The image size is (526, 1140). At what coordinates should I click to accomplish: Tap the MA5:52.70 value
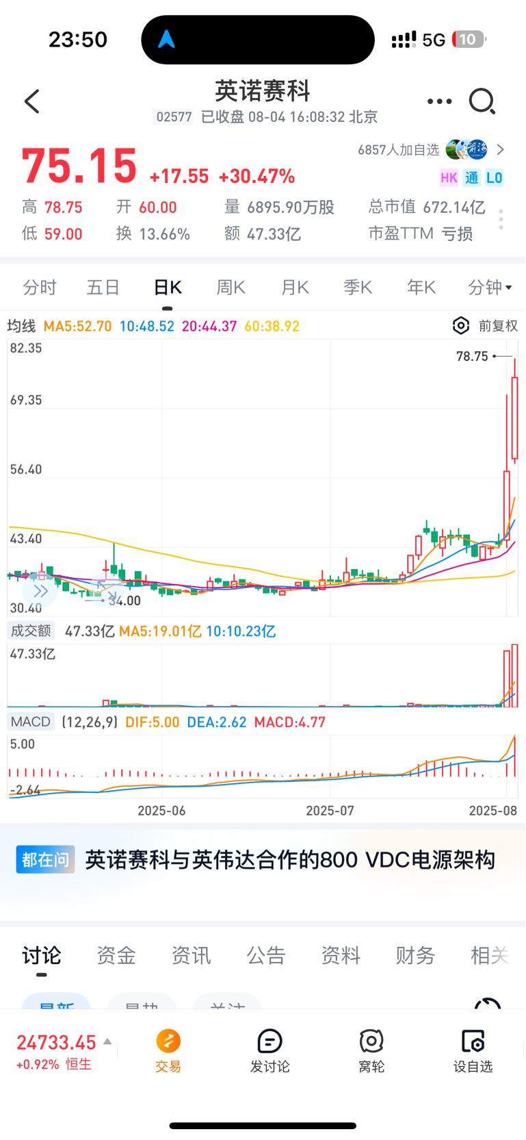(77, 326)
